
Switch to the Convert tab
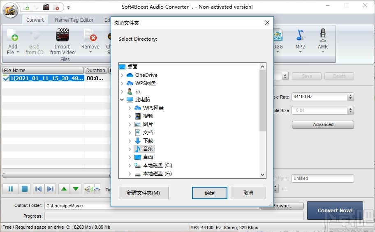pyautogui.click(x=35, y=20)
